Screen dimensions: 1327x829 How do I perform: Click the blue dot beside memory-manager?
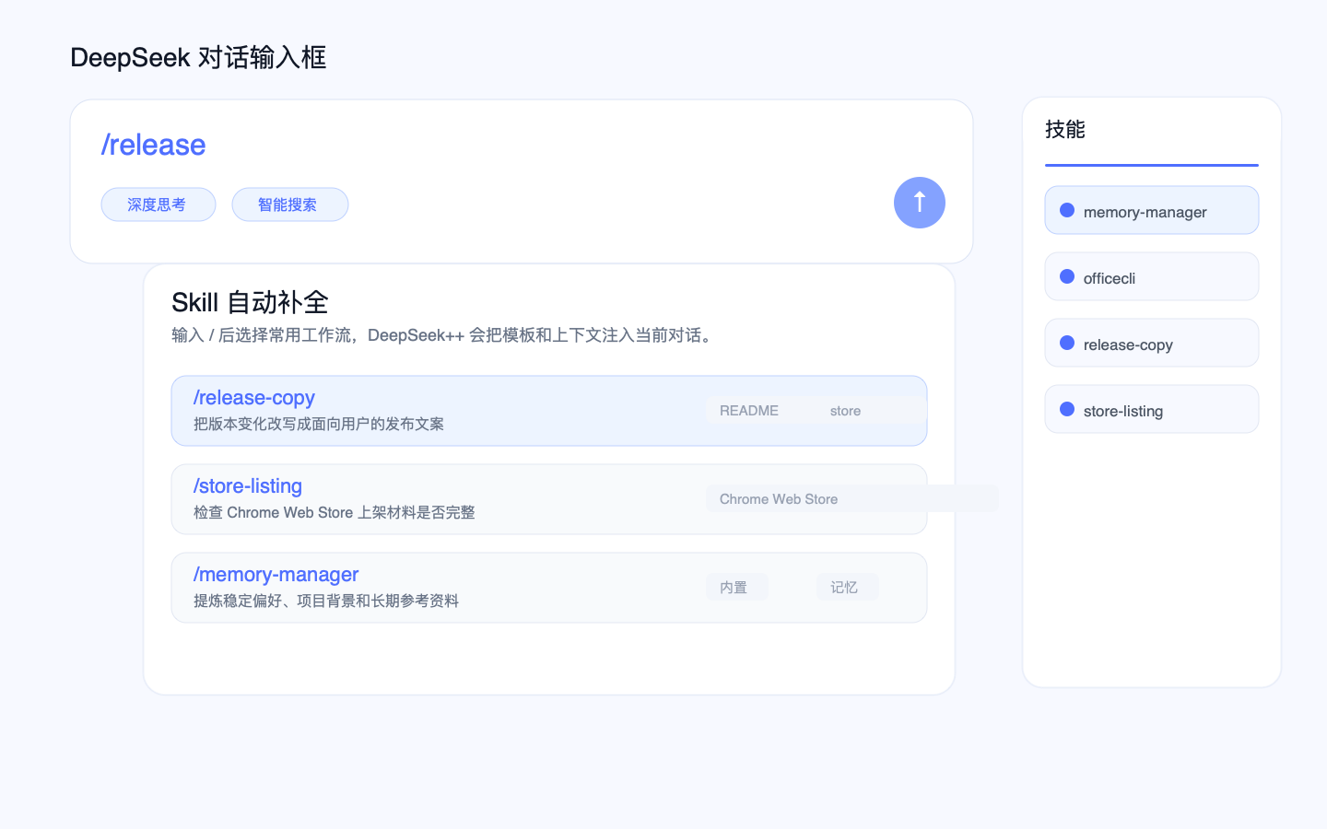click(x=1067, y=210)
